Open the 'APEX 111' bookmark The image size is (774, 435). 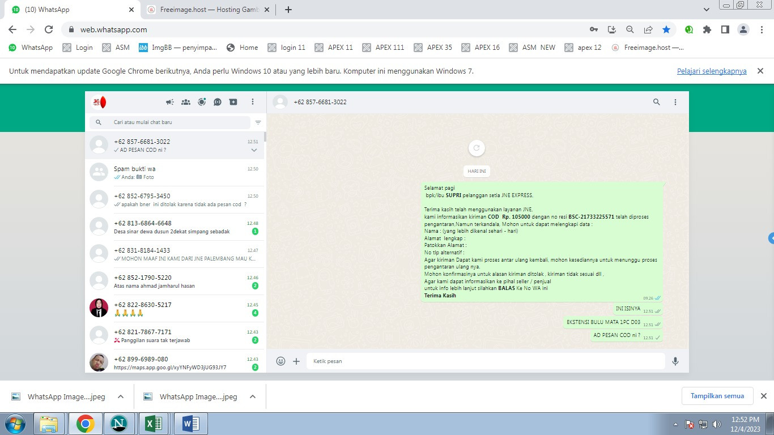coord(383,48)
